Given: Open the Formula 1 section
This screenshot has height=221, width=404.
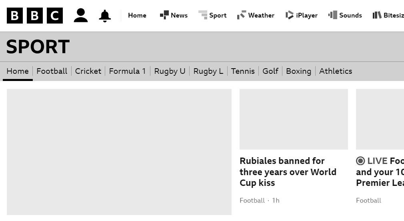Looking at the screenshot, I should coord(127,71).
